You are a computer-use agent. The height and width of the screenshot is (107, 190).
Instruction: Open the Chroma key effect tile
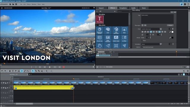tap(100, 38)
